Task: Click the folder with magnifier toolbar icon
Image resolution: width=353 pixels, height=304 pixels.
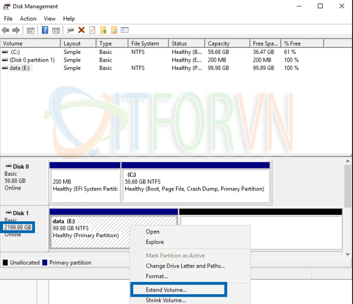Action: pos(114,30)
